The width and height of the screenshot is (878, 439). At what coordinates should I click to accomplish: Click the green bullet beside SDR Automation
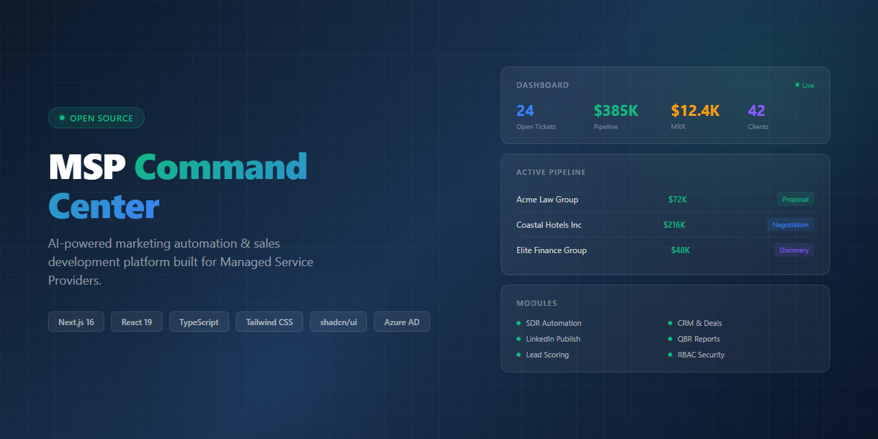(519, 323)
